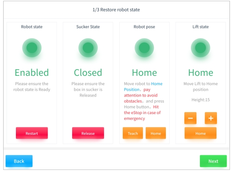Click the green Robot pose indicator circle
The width and height of the screenshot is (232, 174).
[x=144, y=48]
